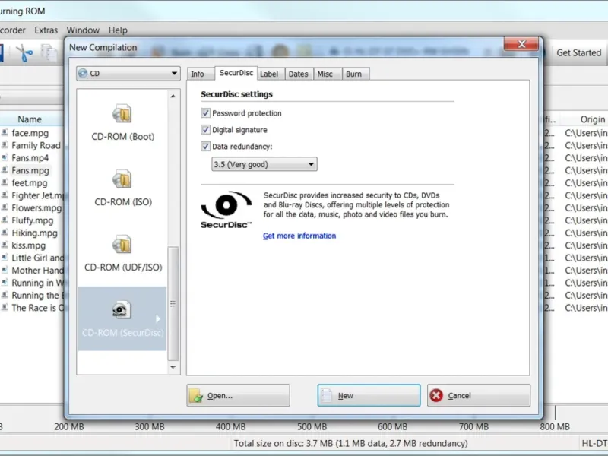
Task: Select CD-ROM (Boot) compilation type
Action: 122,122
